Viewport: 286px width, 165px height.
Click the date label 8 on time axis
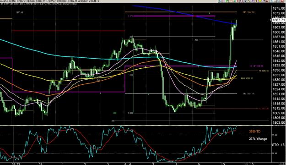click(176, 164)
